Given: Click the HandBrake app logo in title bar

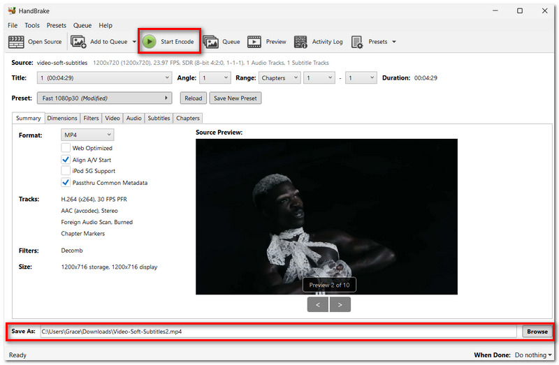Looking at the screenshot, I should point(12,10).
